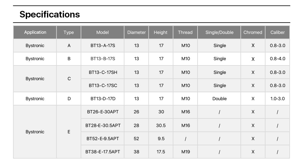303x161 pixels.
Task: Click the BT38-E-17.5APT model cell
Action: tap(103, 152)
